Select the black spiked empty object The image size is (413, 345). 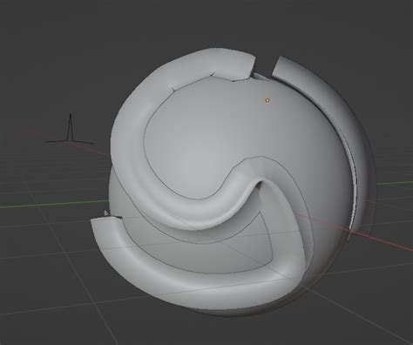click(x=70, y=129)
